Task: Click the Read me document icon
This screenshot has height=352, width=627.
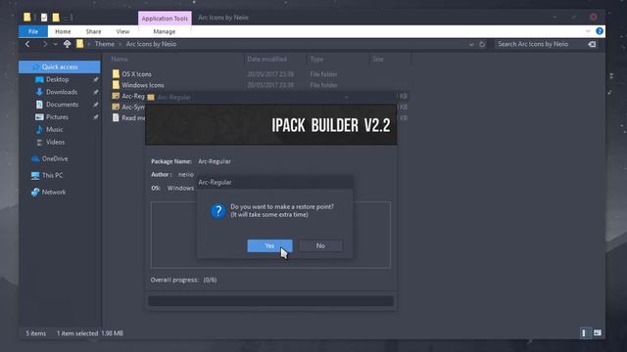Action: pos(116,117)
